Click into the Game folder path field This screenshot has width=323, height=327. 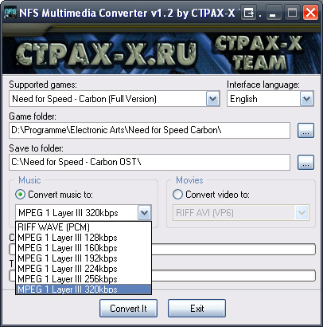[x=150, y=130]
